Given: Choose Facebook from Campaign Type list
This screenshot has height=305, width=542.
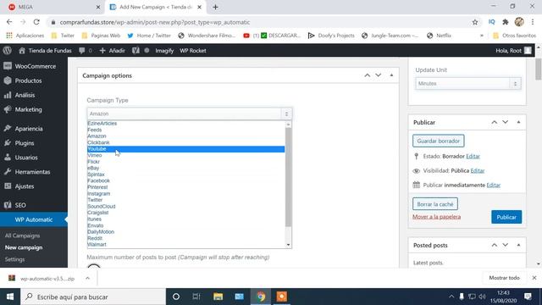Looking at the screenshot, I should [x=186, y=180].
